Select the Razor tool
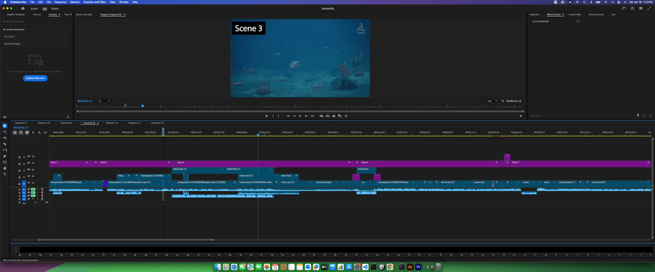Image resolution: width=655 pixels, height=272 pixels. pyautogui.click(x=5, y=144)
